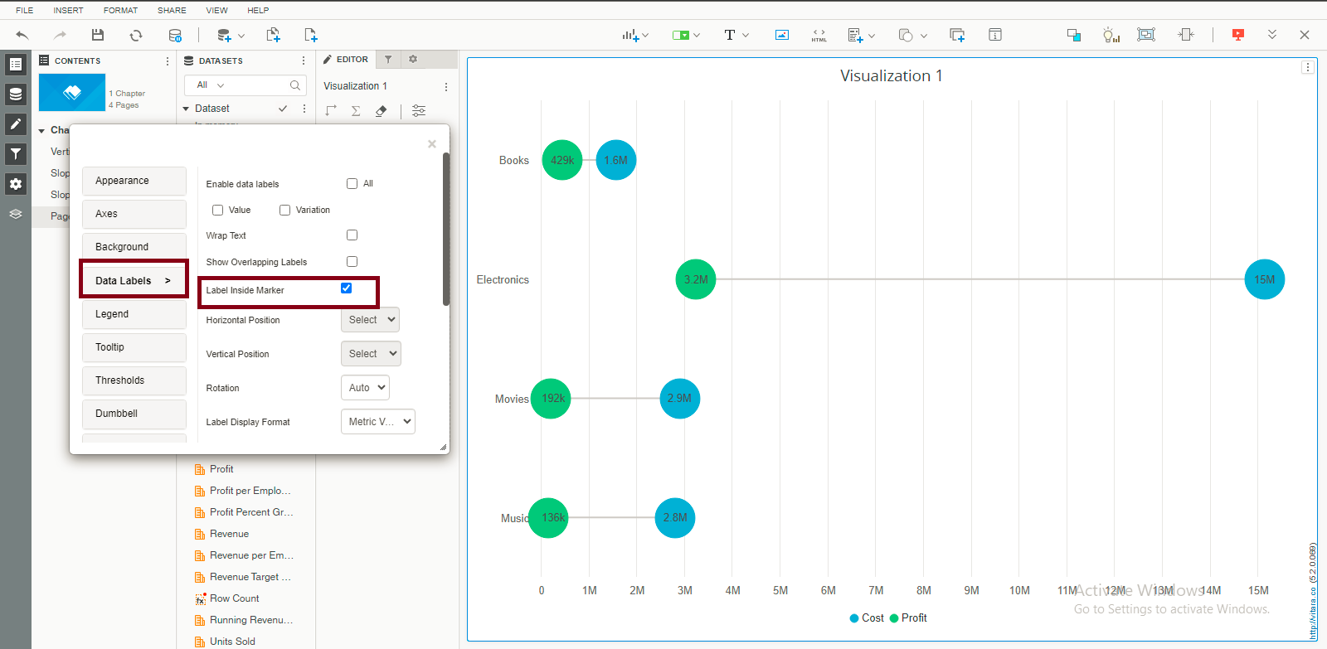The height and width of the screenshot is (649, 1327).
Task: Click the Undo arrow icon
Action: [x=22, y=35]
